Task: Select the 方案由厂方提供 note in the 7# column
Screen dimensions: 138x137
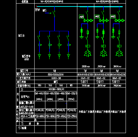Action: pyautogui.click(x=86, y=112)
